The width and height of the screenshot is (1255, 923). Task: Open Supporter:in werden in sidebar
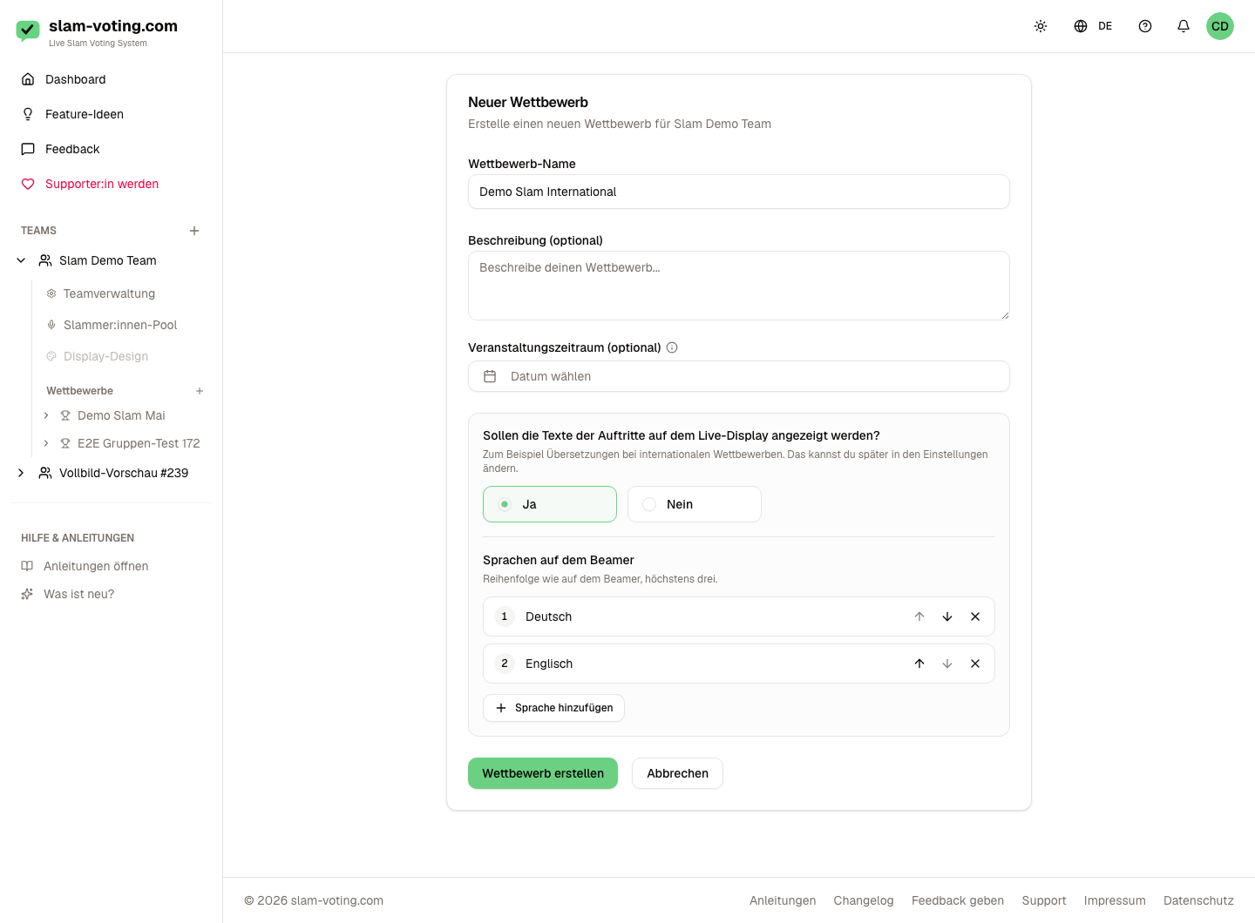111,184
